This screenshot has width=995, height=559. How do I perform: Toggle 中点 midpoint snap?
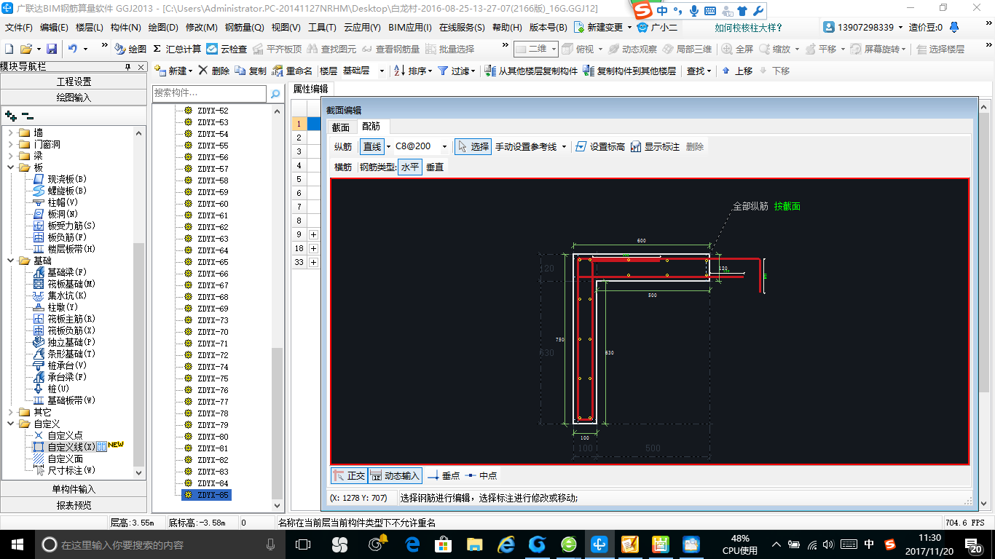pyautogui.click(x=481, y=475)
